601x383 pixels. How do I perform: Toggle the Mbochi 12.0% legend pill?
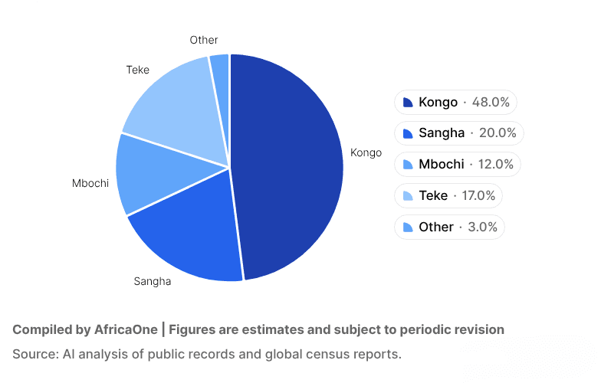pyautogui.click(x=458, y=165)
